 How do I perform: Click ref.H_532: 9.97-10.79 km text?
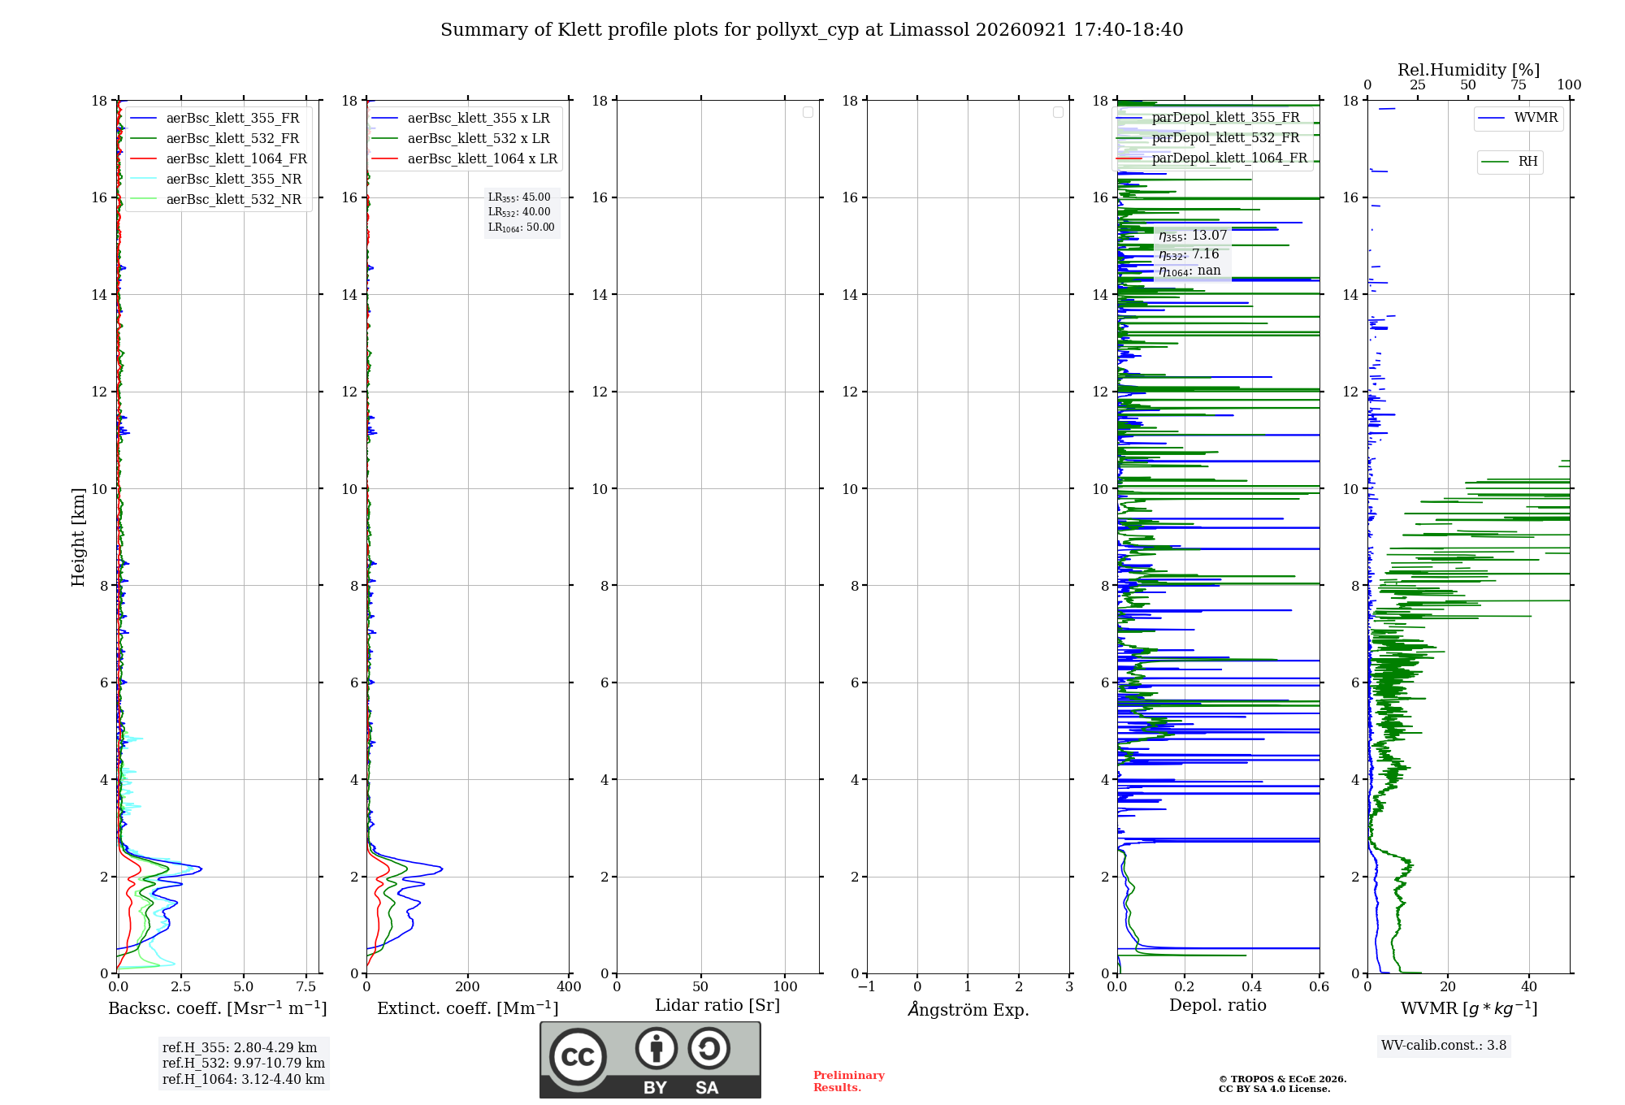coord(244,1064)
